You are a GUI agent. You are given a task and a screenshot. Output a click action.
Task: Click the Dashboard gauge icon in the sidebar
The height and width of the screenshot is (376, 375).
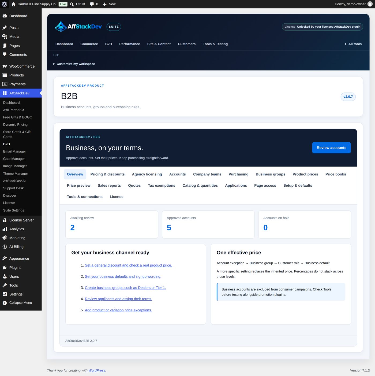[5, 16]
